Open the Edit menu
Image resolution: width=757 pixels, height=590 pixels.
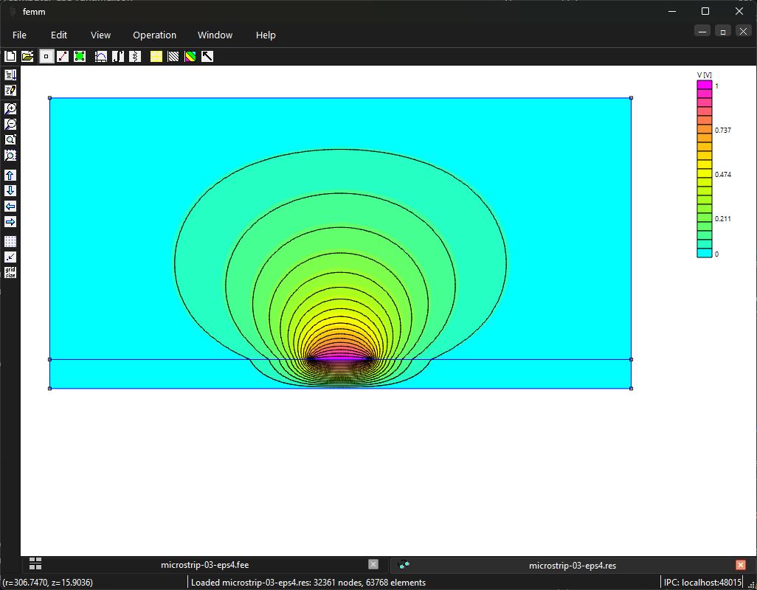pyautogui.click(x=59, y=35)
